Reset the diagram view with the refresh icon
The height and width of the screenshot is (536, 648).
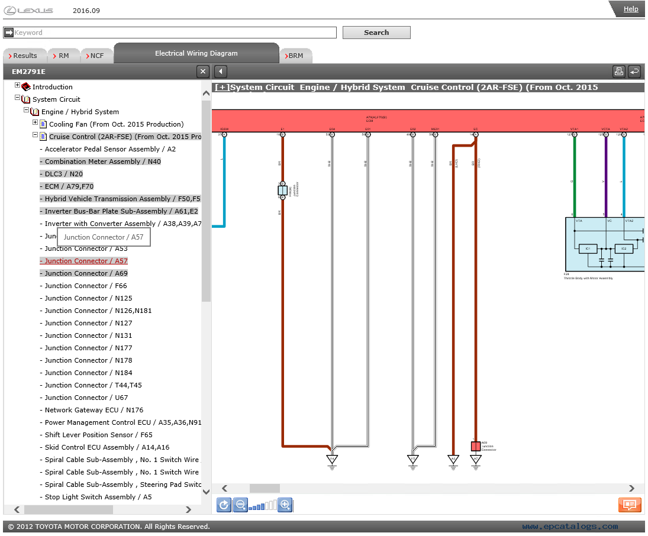pos(224,505)
